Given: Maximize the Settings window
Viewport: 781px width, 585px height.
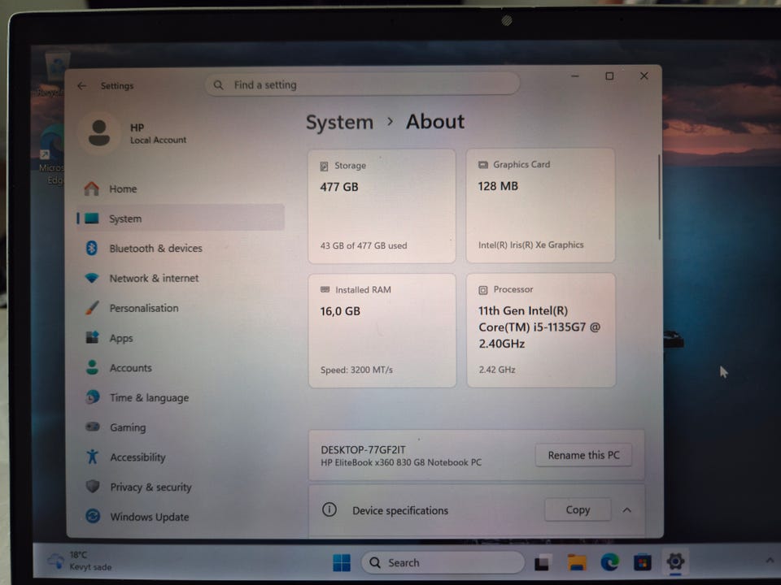Looking at the screenshot, I should 609,76.
